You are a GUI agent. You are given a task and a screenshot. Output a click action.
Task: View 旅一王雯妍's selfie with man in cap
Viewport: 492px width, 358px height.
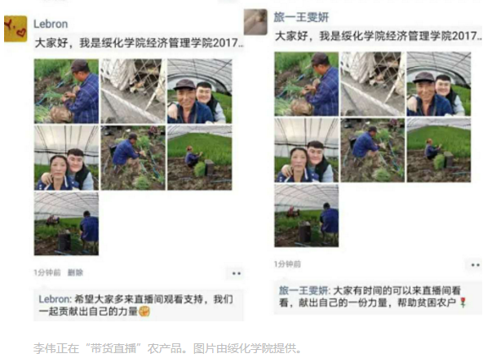439,84
